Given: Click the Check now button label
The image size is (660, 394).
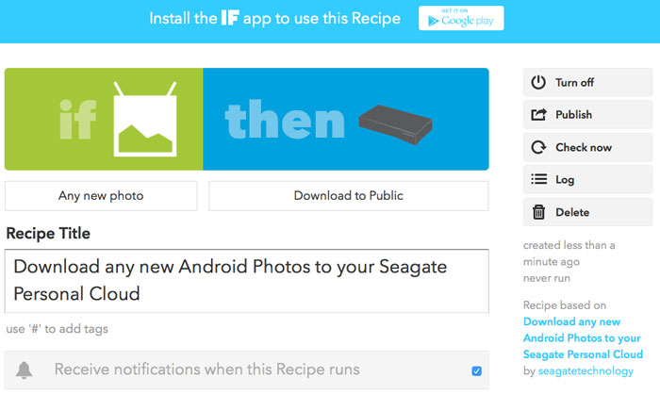Looking at the screenshot, I should click(x=584, y=147).
